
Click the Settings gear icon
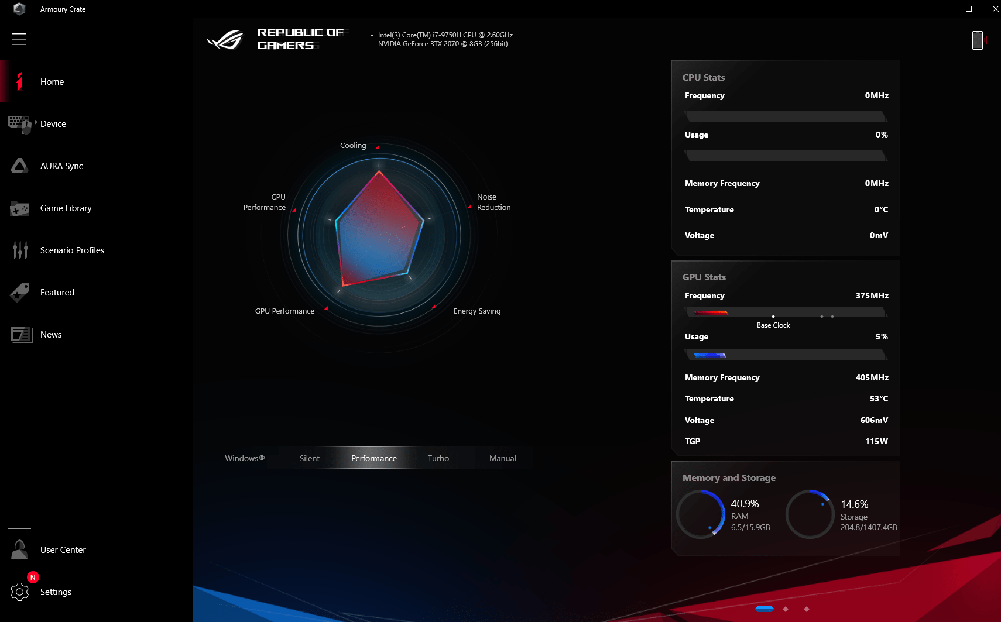tap(19, 592)
